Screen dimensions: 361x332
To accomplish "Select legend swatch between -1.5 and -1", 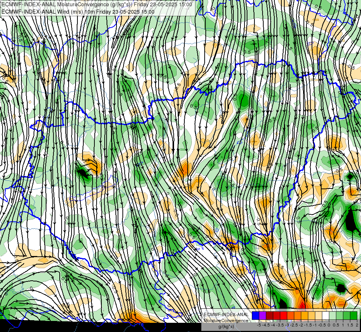I will tap(312, 316).
